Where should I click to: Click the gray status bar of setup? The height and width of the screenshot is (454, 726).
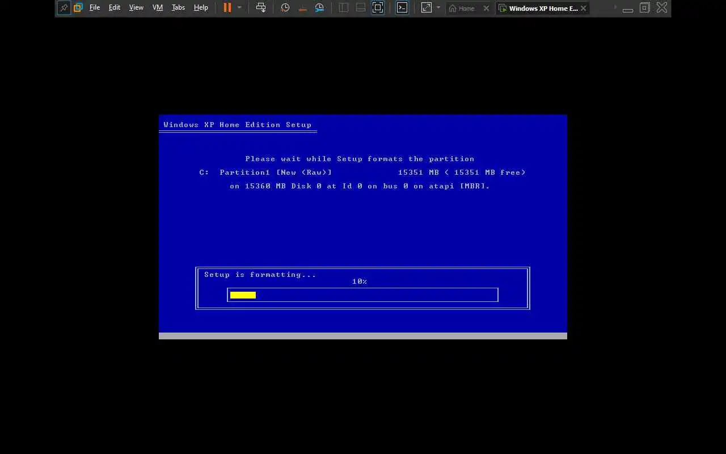[363, 336]
